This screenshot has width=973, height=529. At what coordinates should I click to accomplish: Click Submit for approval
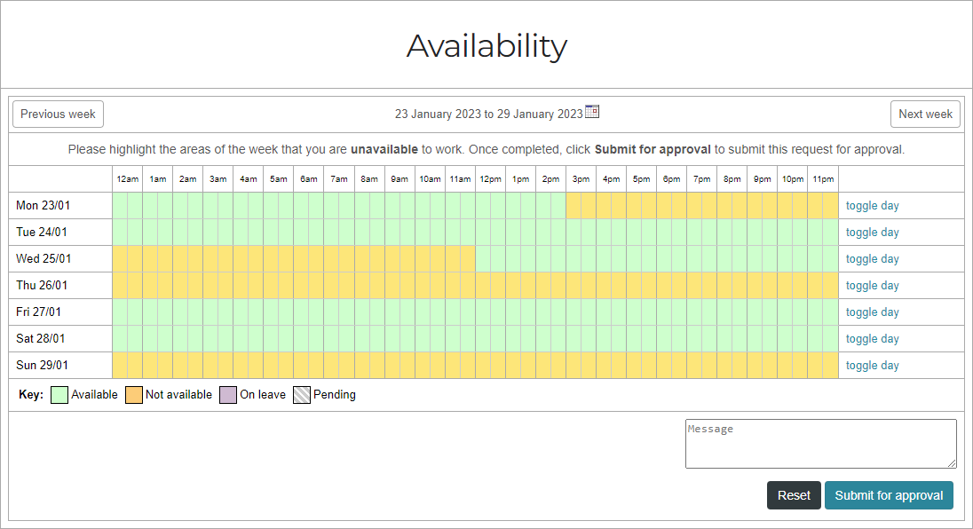889,495
